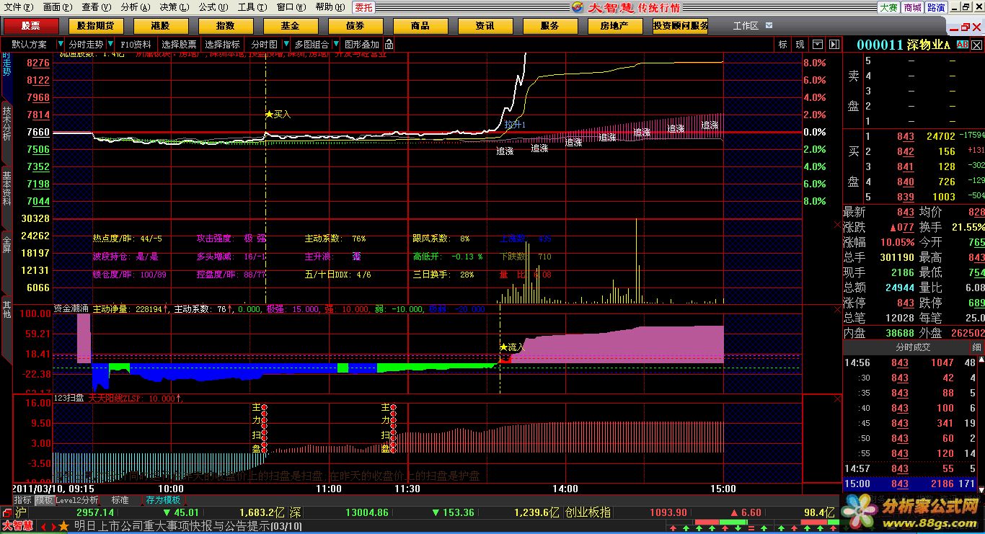Click the red left arrow in news ticker

[43, 527]
